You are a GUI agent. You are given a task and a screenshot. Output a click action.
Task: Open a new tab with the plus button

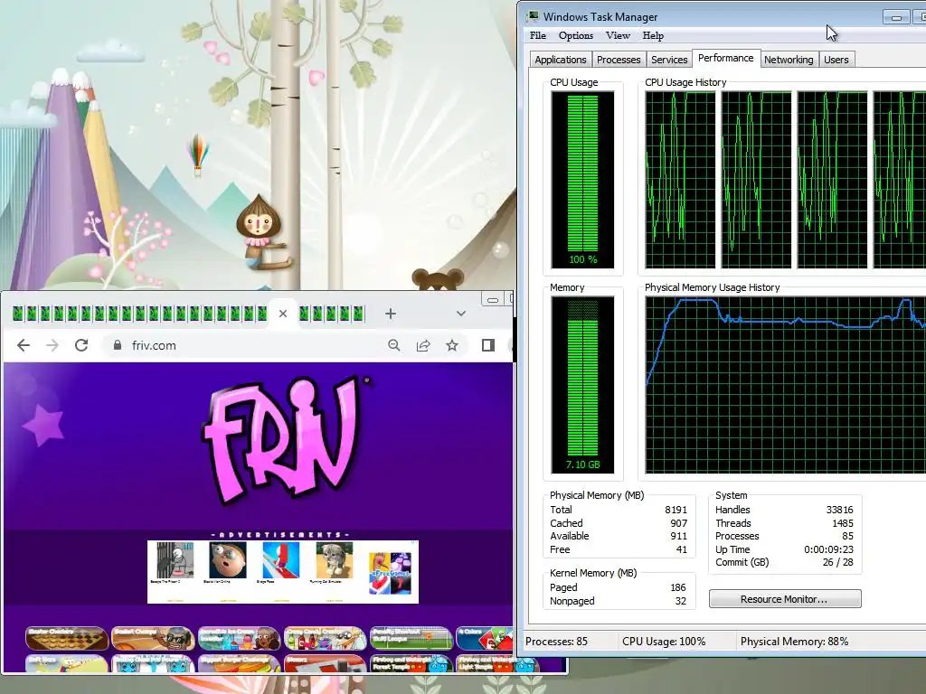tap(391, 314)
